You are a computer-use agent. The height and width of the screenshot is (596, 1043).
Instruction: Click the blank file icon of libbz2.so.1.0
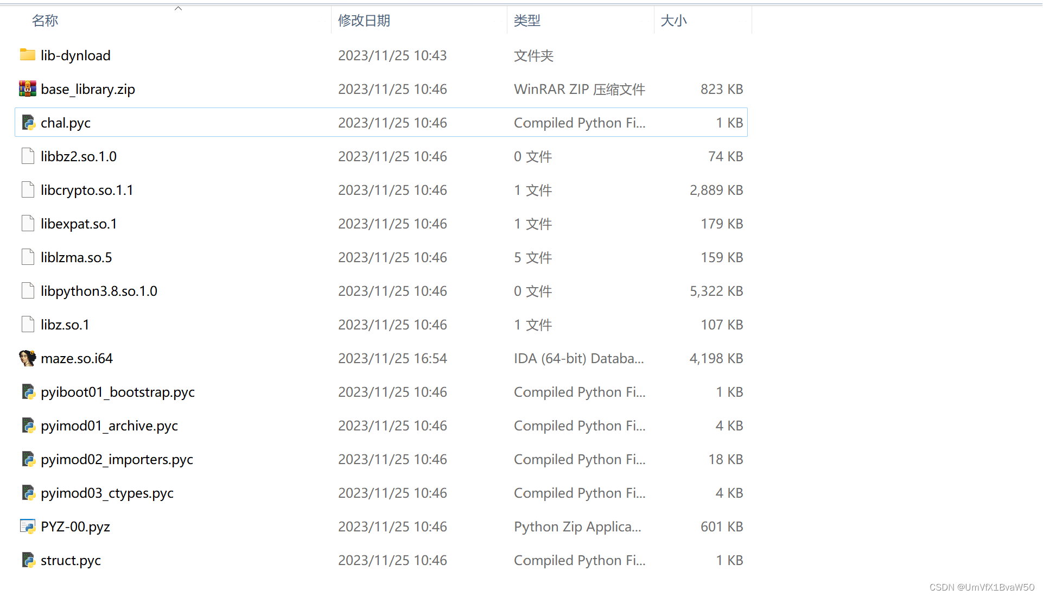[x=28, y=156]
